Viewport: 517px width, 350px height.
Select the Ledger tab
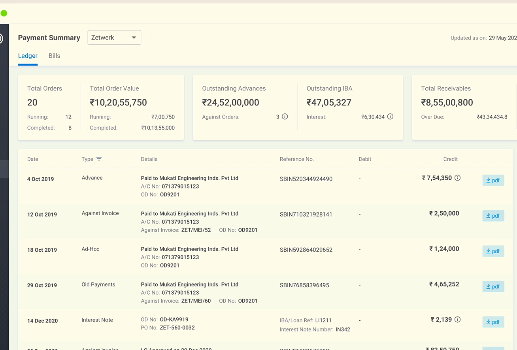point(28,56)
